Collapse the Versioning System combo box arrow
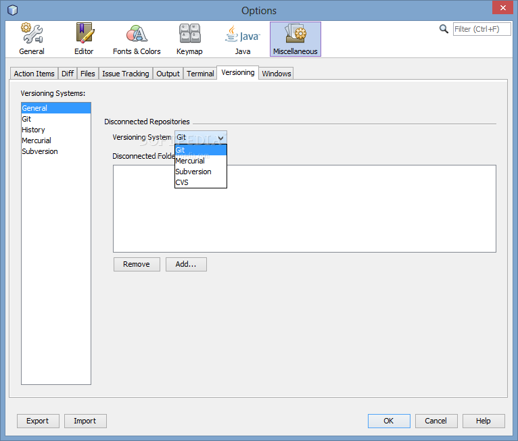Screen dimensions: 518x441 [x=220, y=138]
